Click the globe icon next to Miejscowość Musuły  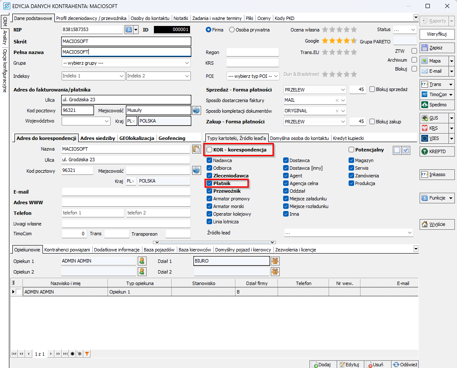pyautogui.click(x=196, y=110)
